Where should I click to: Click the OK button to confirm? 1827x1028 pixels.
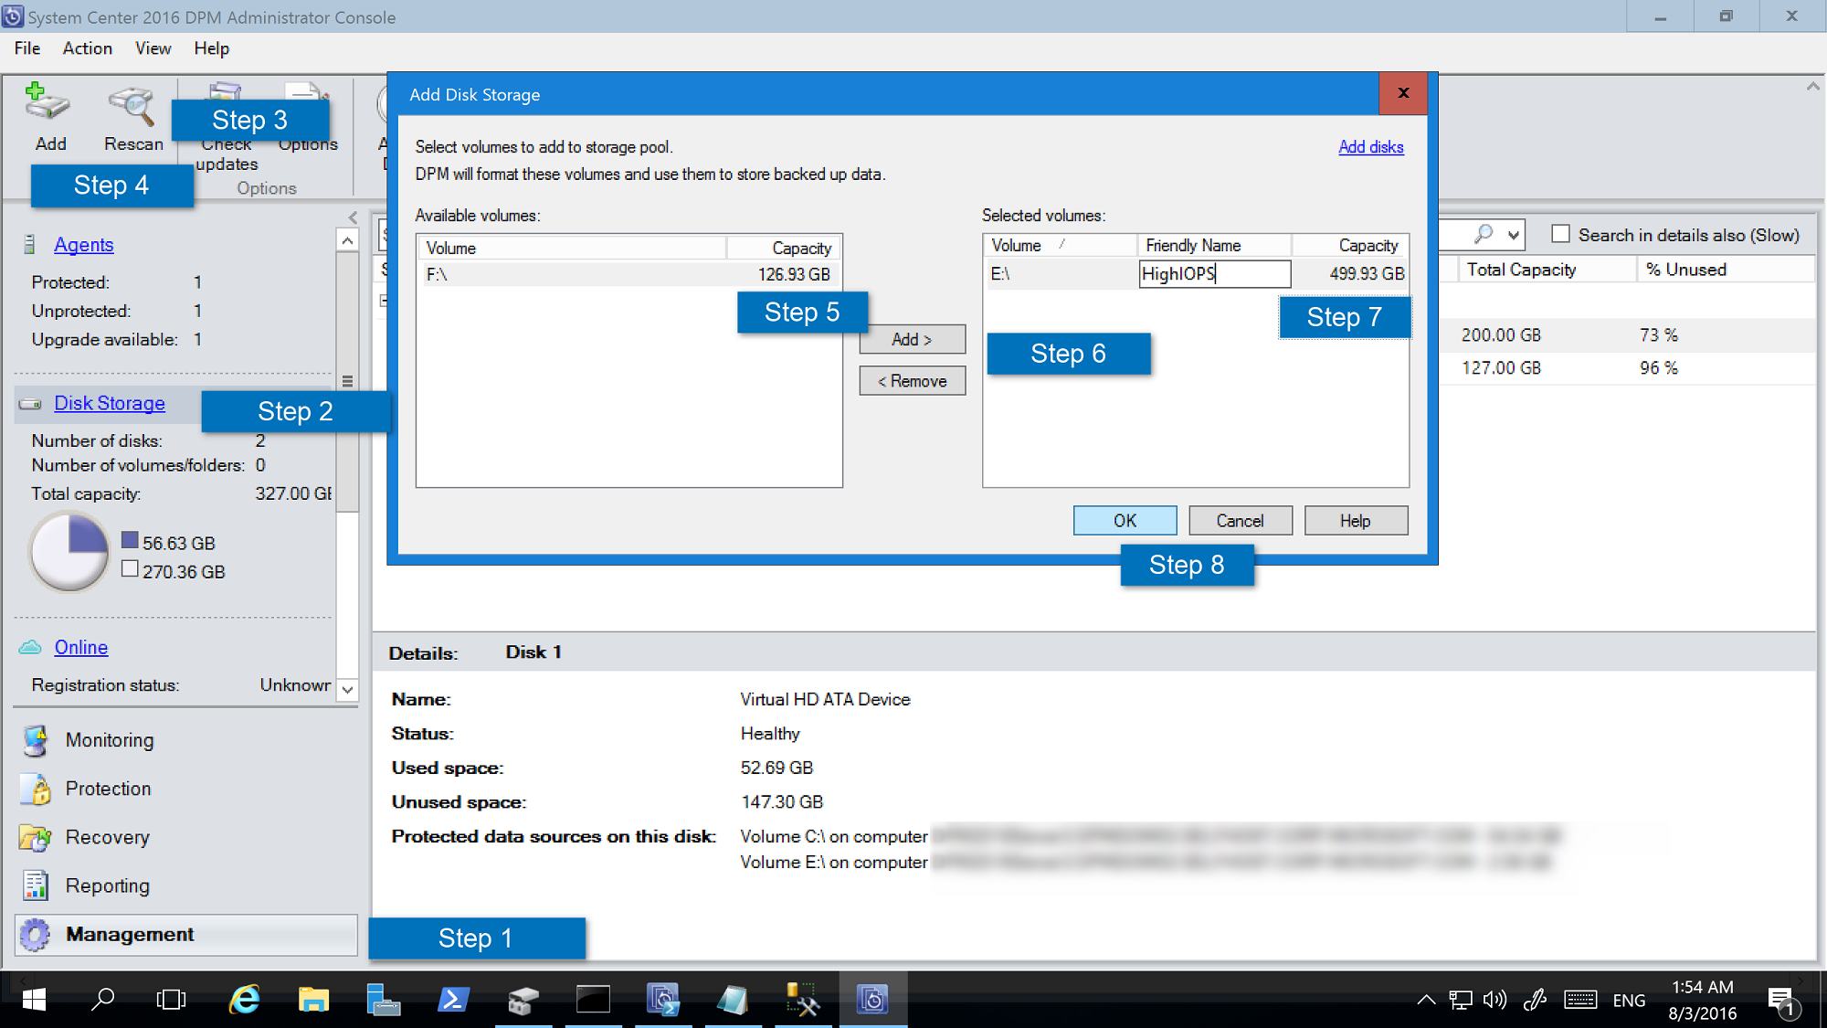pyautogui.click(x=1125, y=520)
